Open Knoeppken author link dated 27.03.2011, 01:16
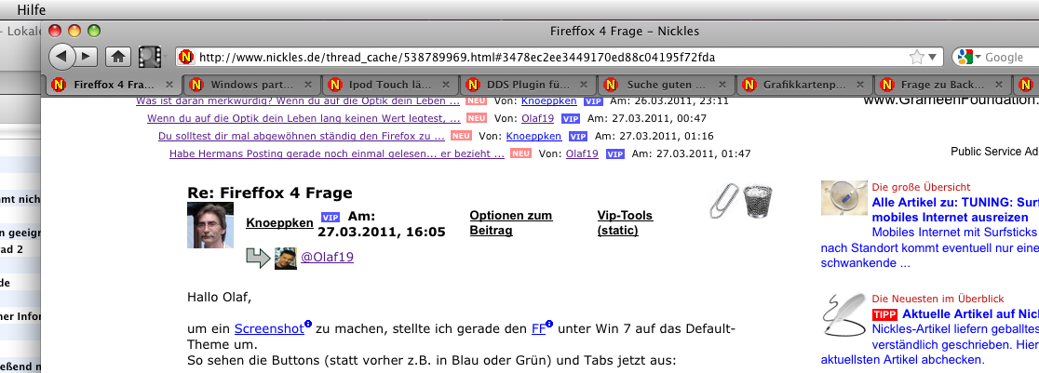 click(x=533, y=137)
